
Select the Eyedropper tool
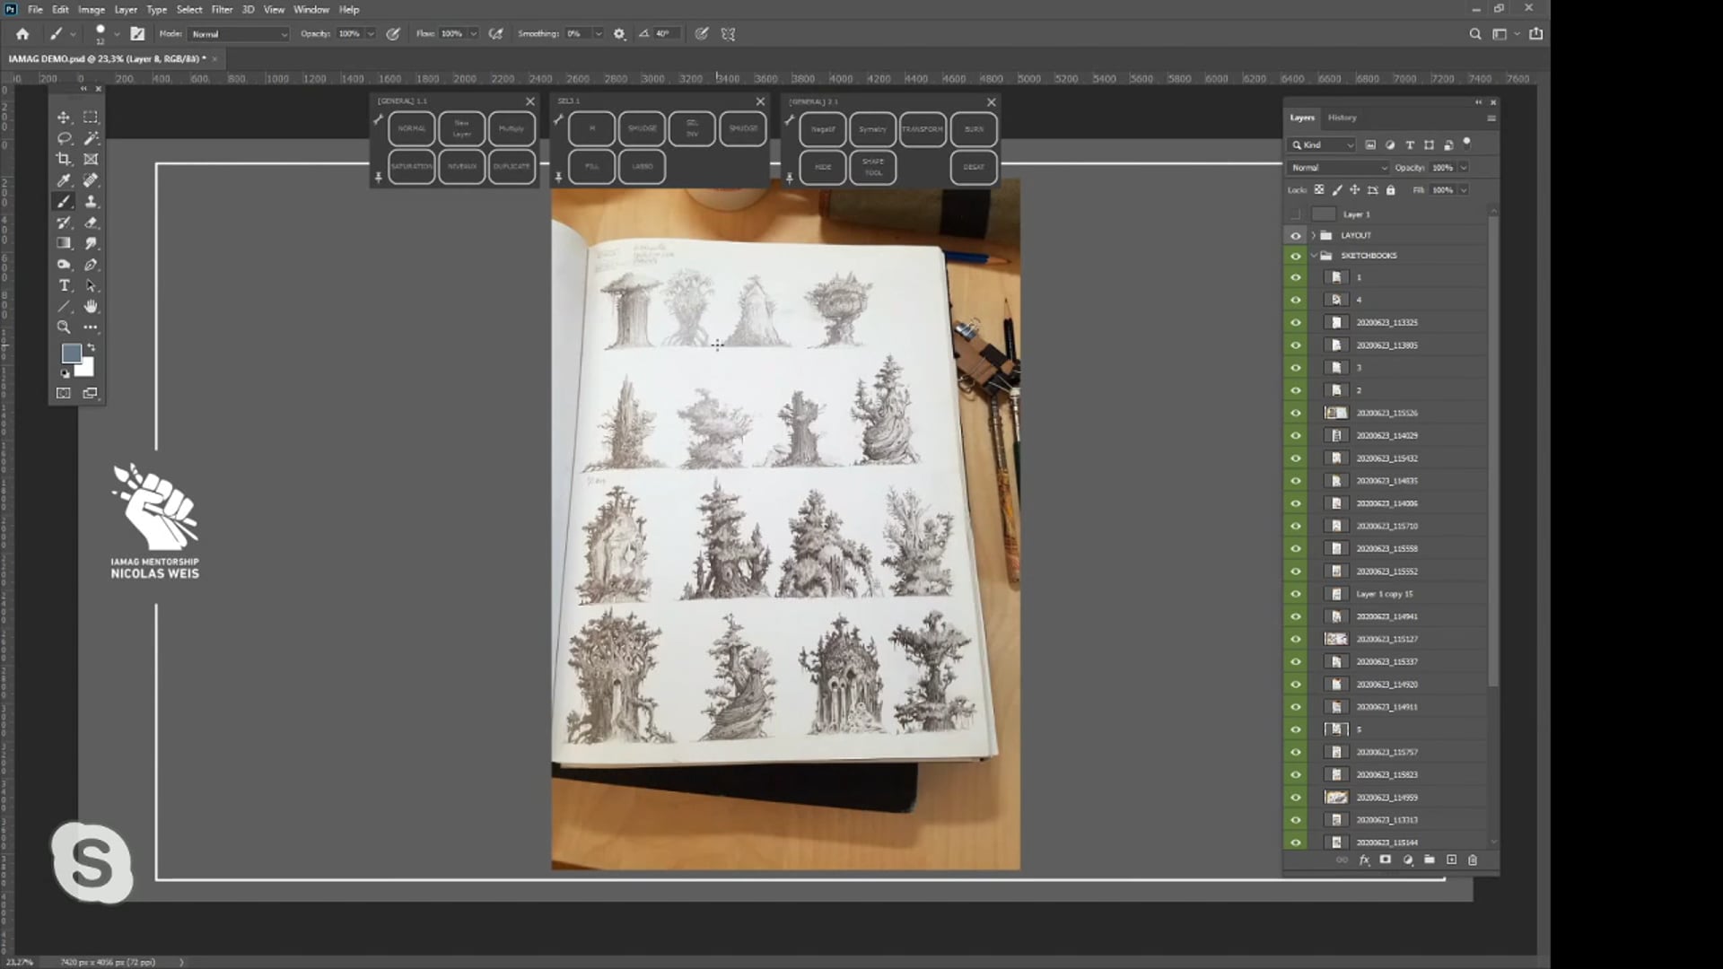[64, 180]
